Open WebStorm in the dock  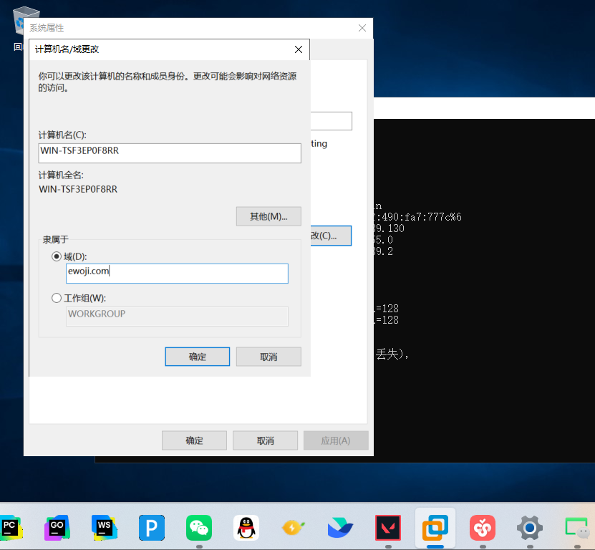click(x=105, y=528)
